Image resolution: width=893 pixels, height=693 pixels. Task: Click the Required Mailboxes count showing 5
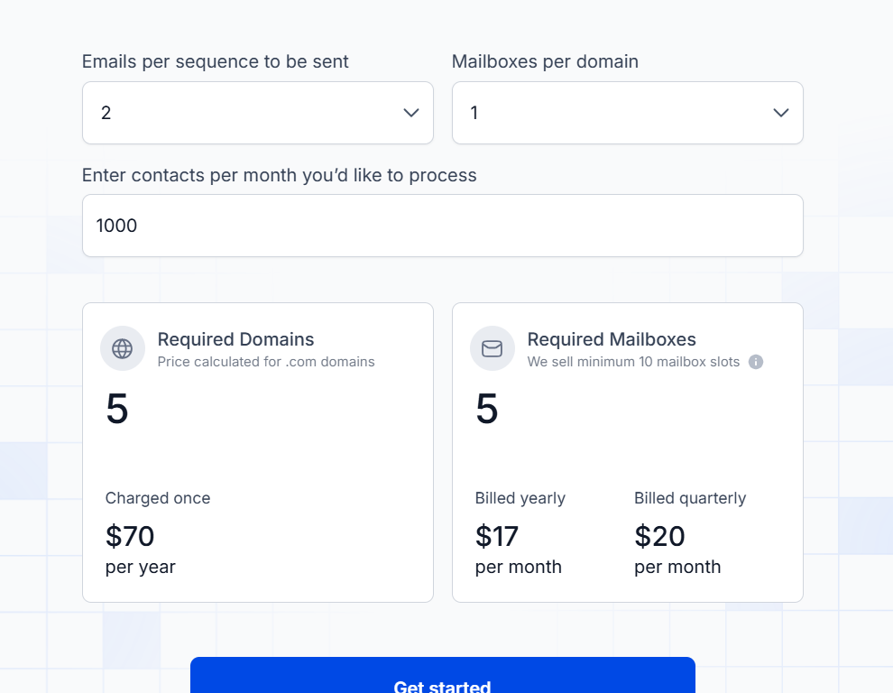tap(486, 409)
